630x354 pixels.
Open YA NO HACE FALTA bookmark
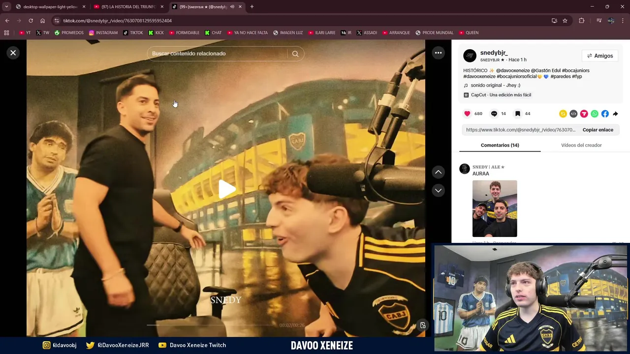[x=247, y=33]
